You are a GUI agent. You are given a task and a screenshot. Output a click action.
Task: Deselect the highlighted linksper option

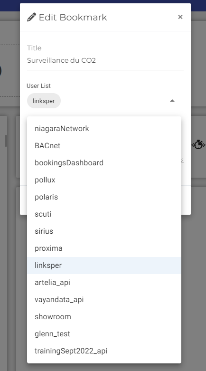coord(104,266)
